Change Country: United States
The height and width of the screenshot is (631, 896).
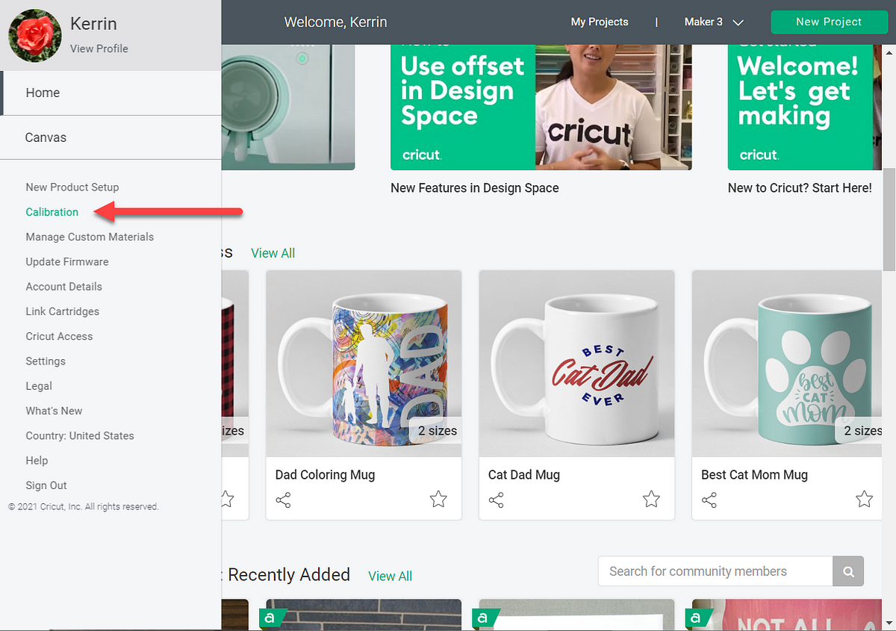click(x=80, y=436)
